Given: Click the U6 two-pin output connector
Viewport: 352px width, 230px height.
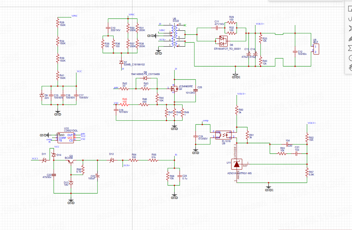Looking at the screenshot, I should [x=316, y=49].
